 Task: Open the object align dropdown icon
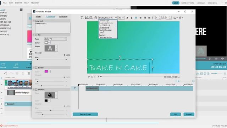[x=176, y=17]
